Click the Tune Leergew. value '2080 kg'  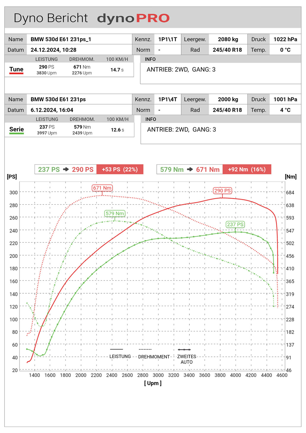(x=228, y=39)
